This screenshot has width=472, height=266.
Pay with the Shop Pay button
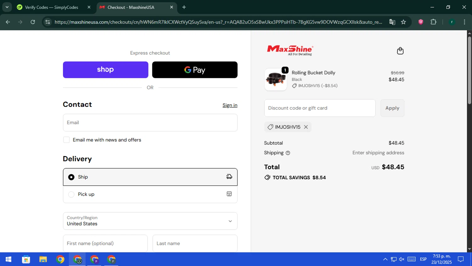pyautogui.click(x=105, y=70)
